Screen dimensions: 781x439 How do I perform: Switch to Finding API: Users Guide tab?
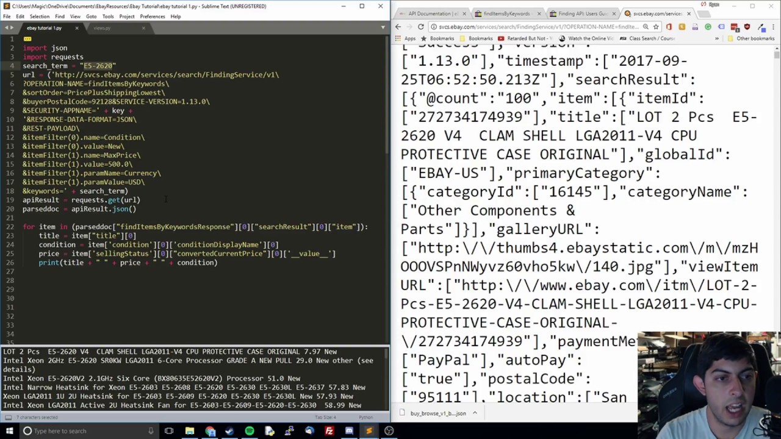(583, 13)
